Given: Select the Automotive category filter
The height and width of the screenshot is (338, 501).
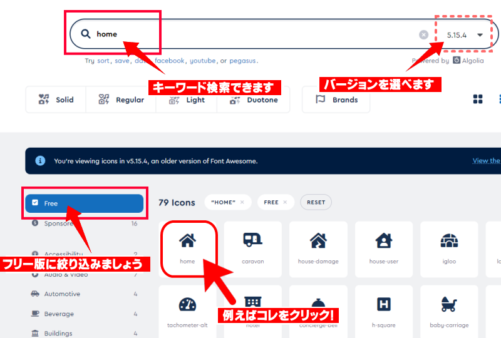Looking at the screenshot, I should tap(85, 294).
